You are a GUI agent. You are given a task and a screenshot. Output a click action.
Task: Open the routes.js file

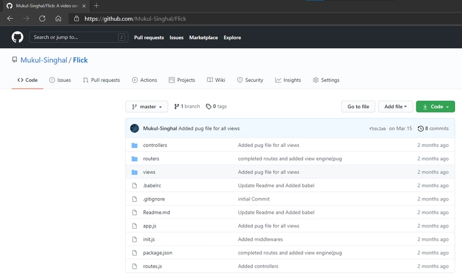(x=152, y=266)
